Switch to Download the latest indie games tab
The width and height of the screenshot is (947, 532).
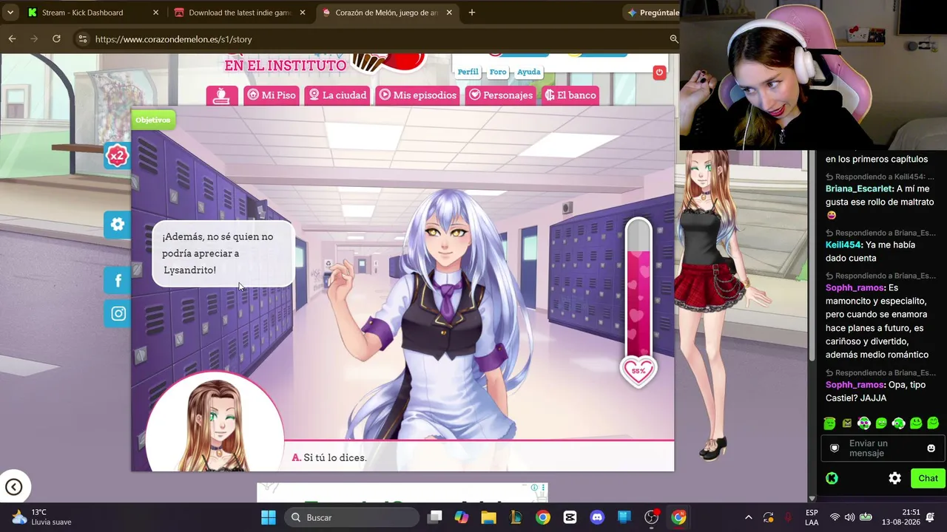click(x=240, y=13)
